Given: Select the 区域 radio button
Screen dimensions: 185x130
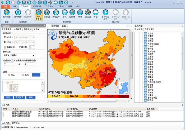Looking at the screenshot, I should tap(23, 75).
